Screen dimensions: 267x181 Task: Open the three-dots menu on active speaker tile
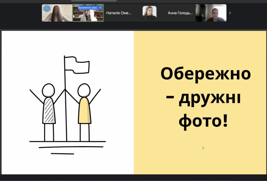click(100, 8)
